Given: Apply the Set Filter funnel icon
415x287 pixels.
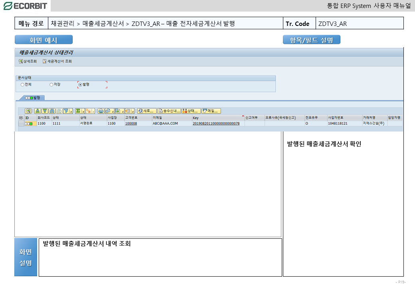Looking at the screenshot, I should point(66,111).
